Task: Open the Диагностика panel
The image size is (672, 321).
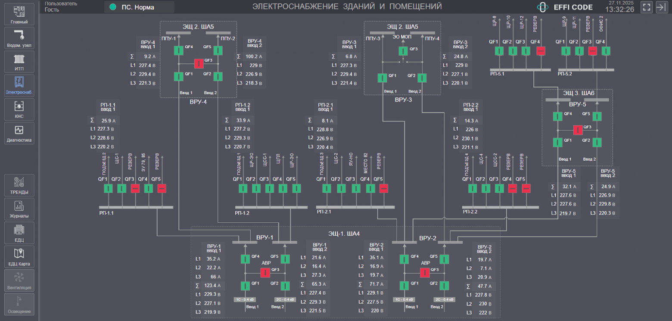Action: point(19,133)
